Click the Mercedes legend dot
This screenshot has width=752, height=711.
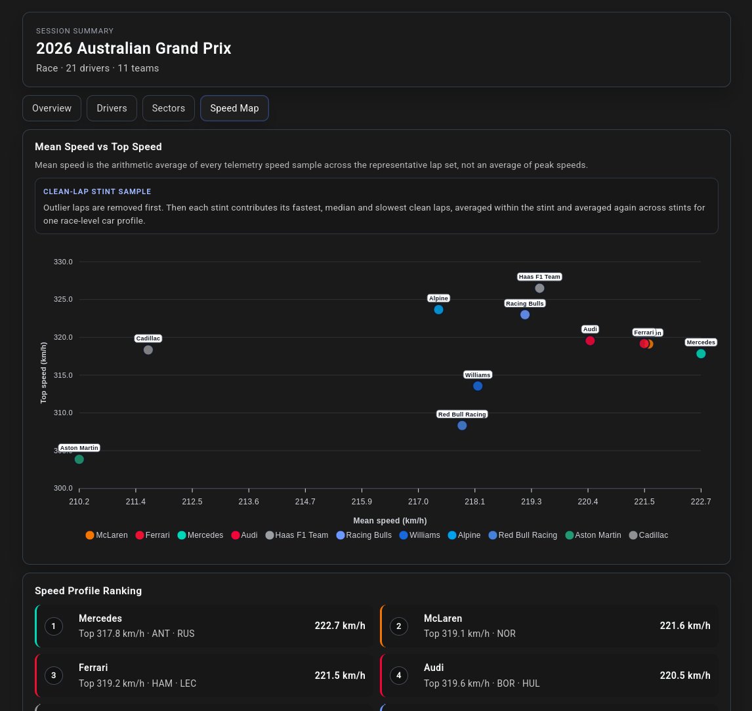click(x=181, y=535)
